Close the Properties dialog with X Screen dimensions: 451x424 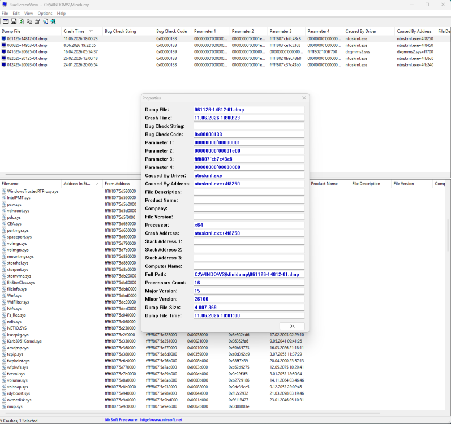304,98
